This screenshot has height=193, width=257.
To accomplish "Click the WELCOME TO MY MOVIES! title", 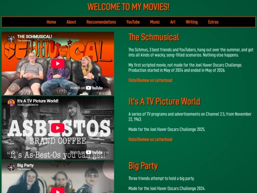I will tap(128, 7).
